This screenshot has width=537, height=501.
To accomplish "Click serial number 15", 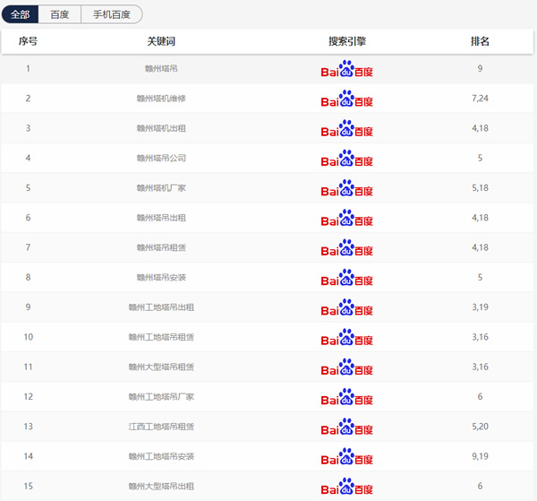I will tap(28, 487).
